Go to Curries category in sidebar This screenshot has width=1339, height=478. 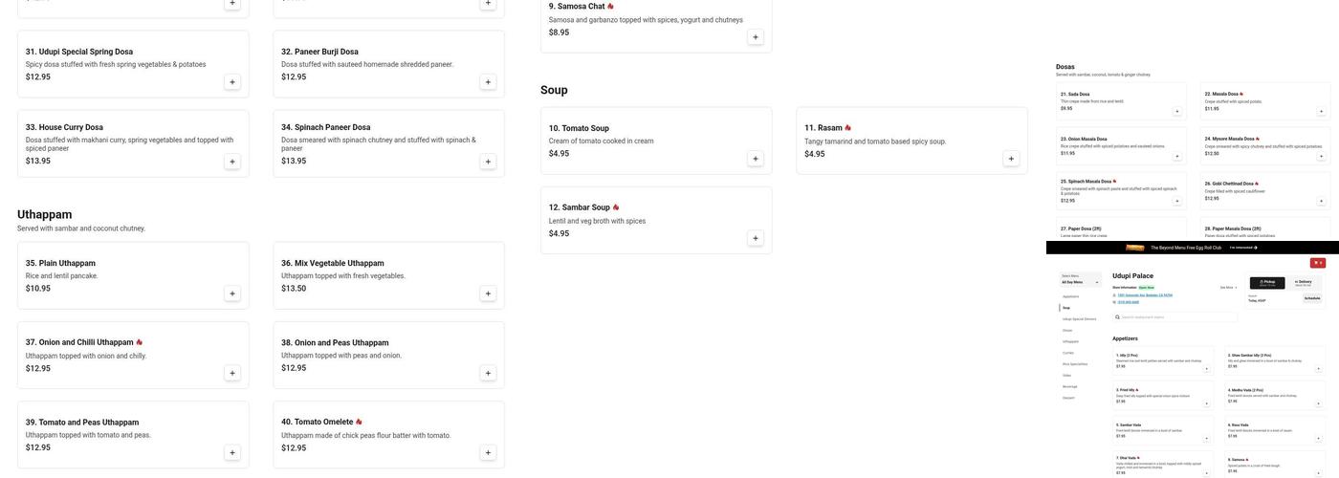(x=1067, y=353)
